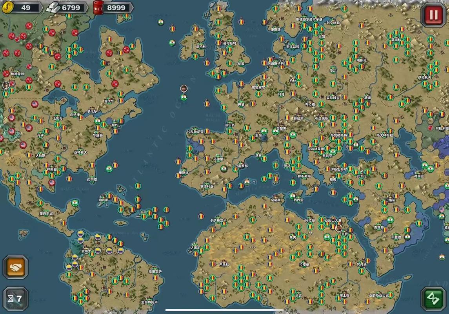Tap the hourglass turn counter showing 7
This screenshot has width=449, height=314.
point(15,299)
